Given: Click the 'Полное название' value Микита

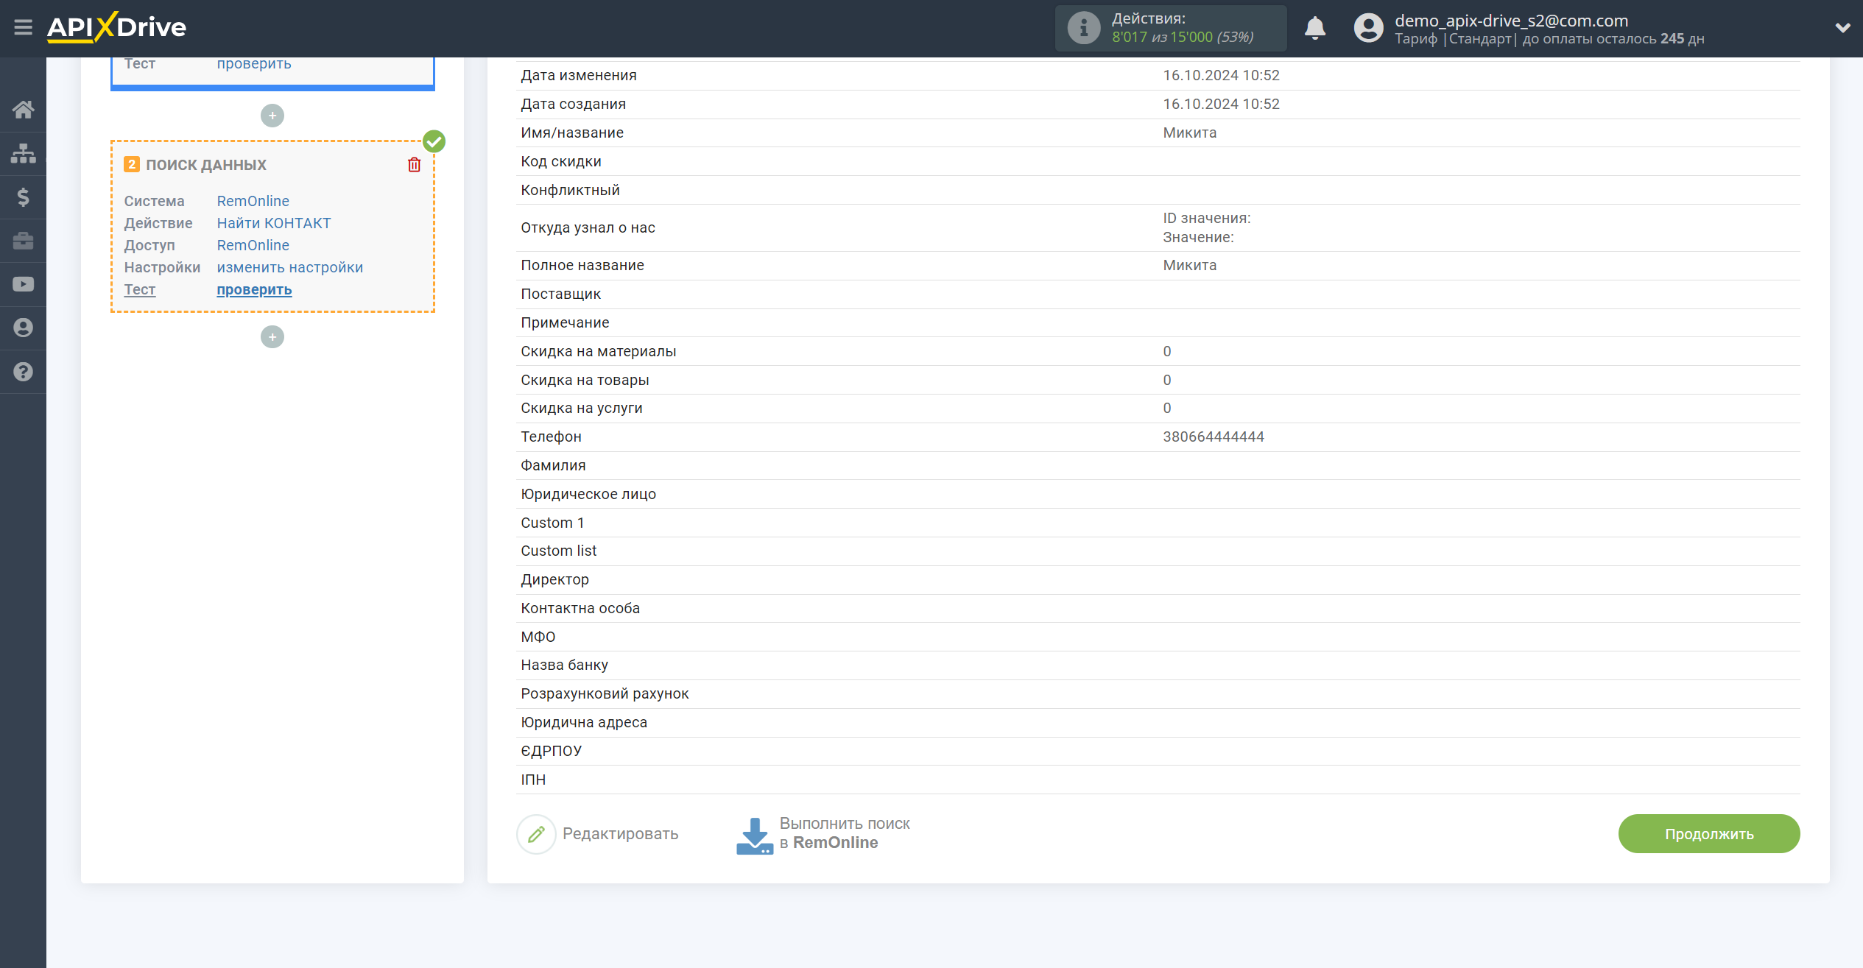Looking at the screenshot, I should [x=1190, y=265].
